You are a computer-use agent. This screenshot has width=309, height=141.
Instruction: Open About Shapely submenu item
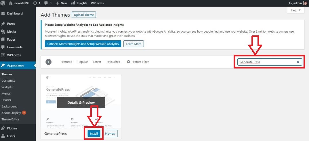coord(11,113)
